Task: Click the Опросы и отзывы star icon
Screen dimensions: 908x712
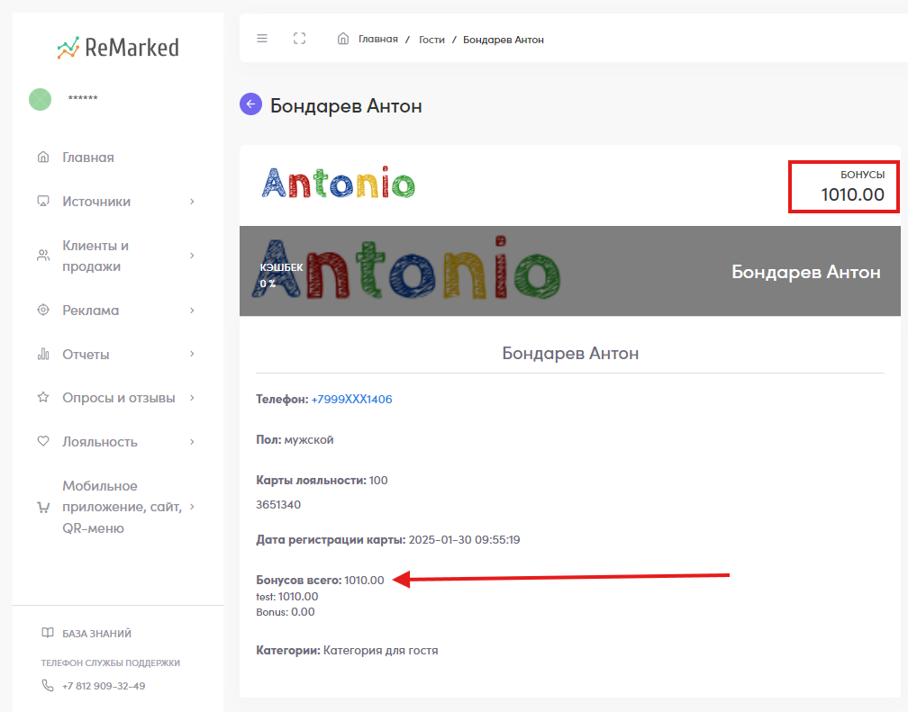Action: coord(43,397)
